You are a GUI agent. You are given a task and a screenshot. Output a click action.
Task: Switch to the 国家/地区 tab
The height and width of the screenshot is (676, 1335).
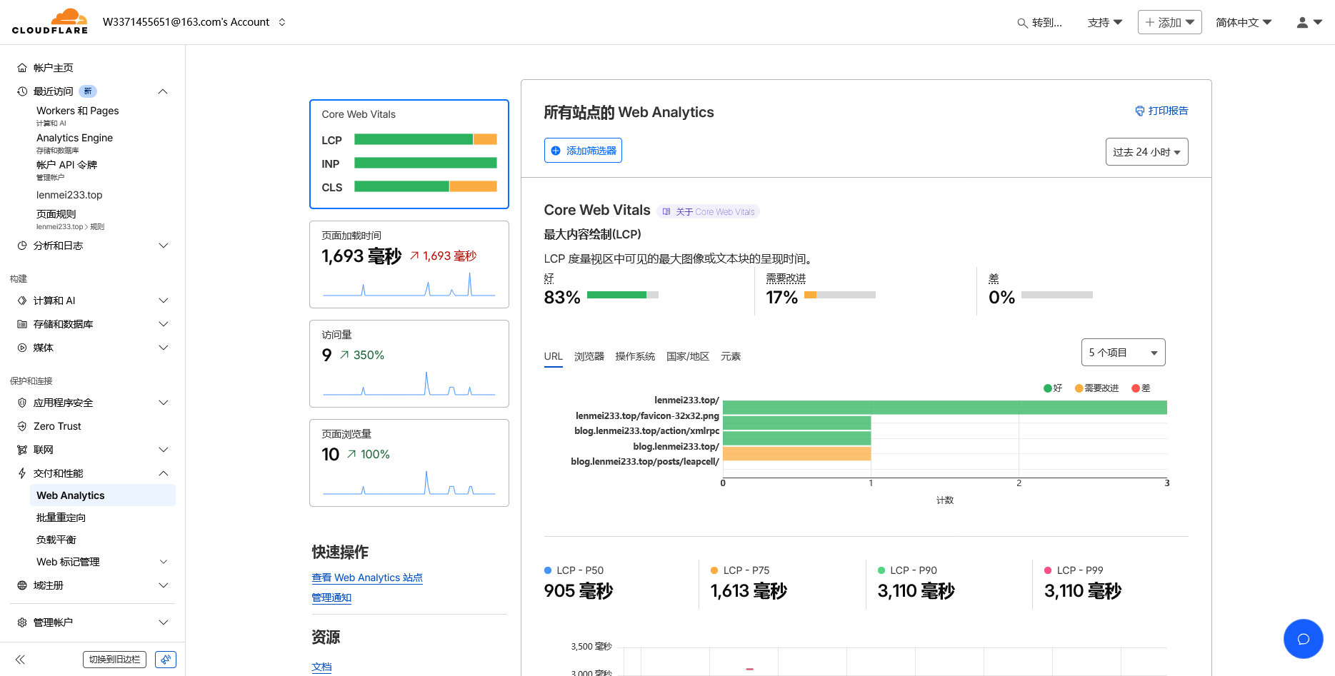pos(687,356)
